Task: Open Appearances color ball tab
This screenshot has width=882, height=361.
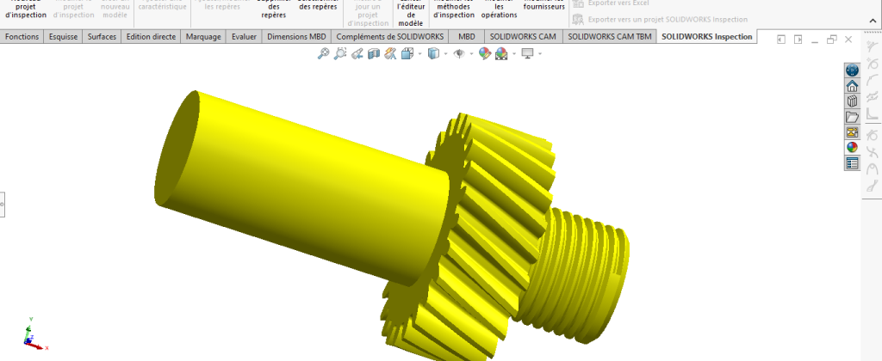Action: (x=852, y=148)
